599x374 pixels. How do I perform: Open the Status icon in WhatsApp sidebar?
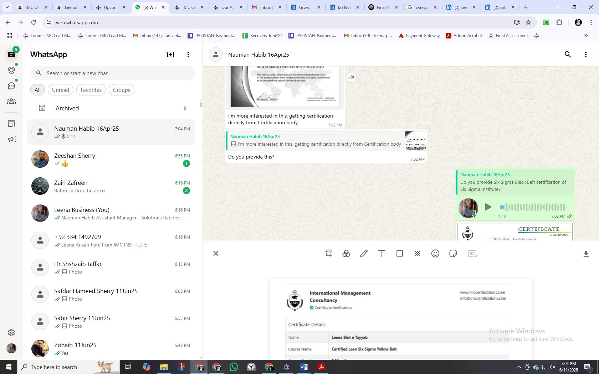point(11,70)
